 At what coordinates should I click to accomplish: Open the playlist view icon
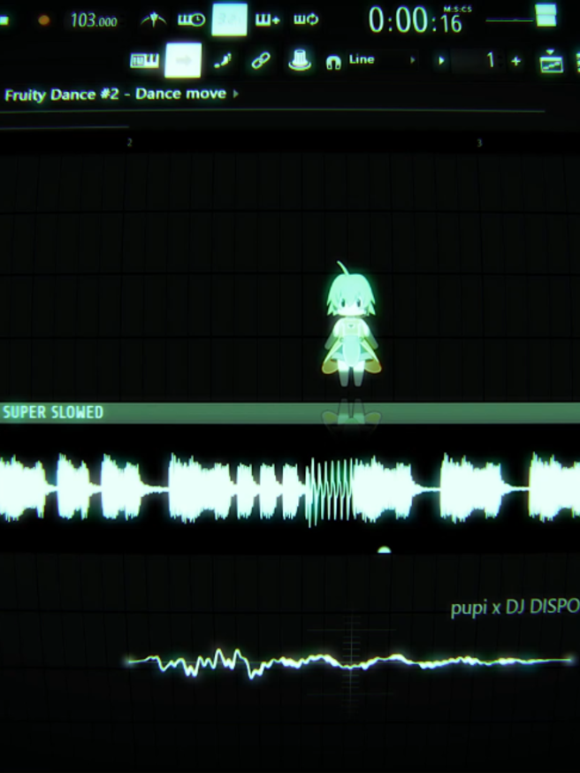551,61
